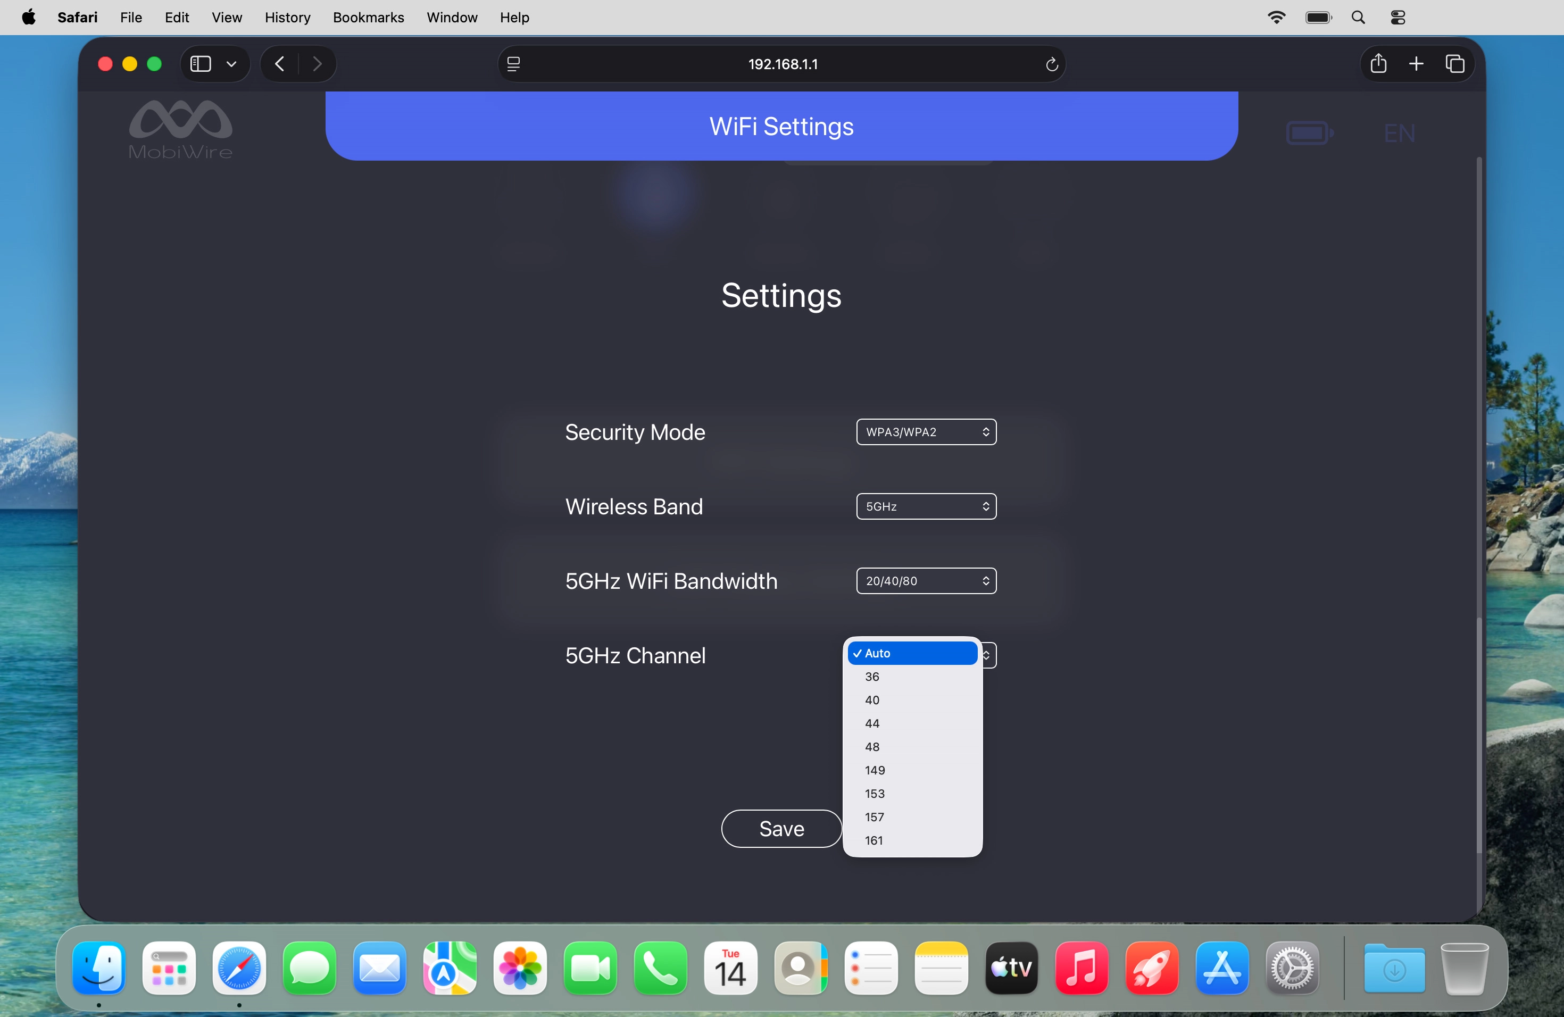1564x1017 pixels.
Task: Click the reload page icon
Action: 1051,64
